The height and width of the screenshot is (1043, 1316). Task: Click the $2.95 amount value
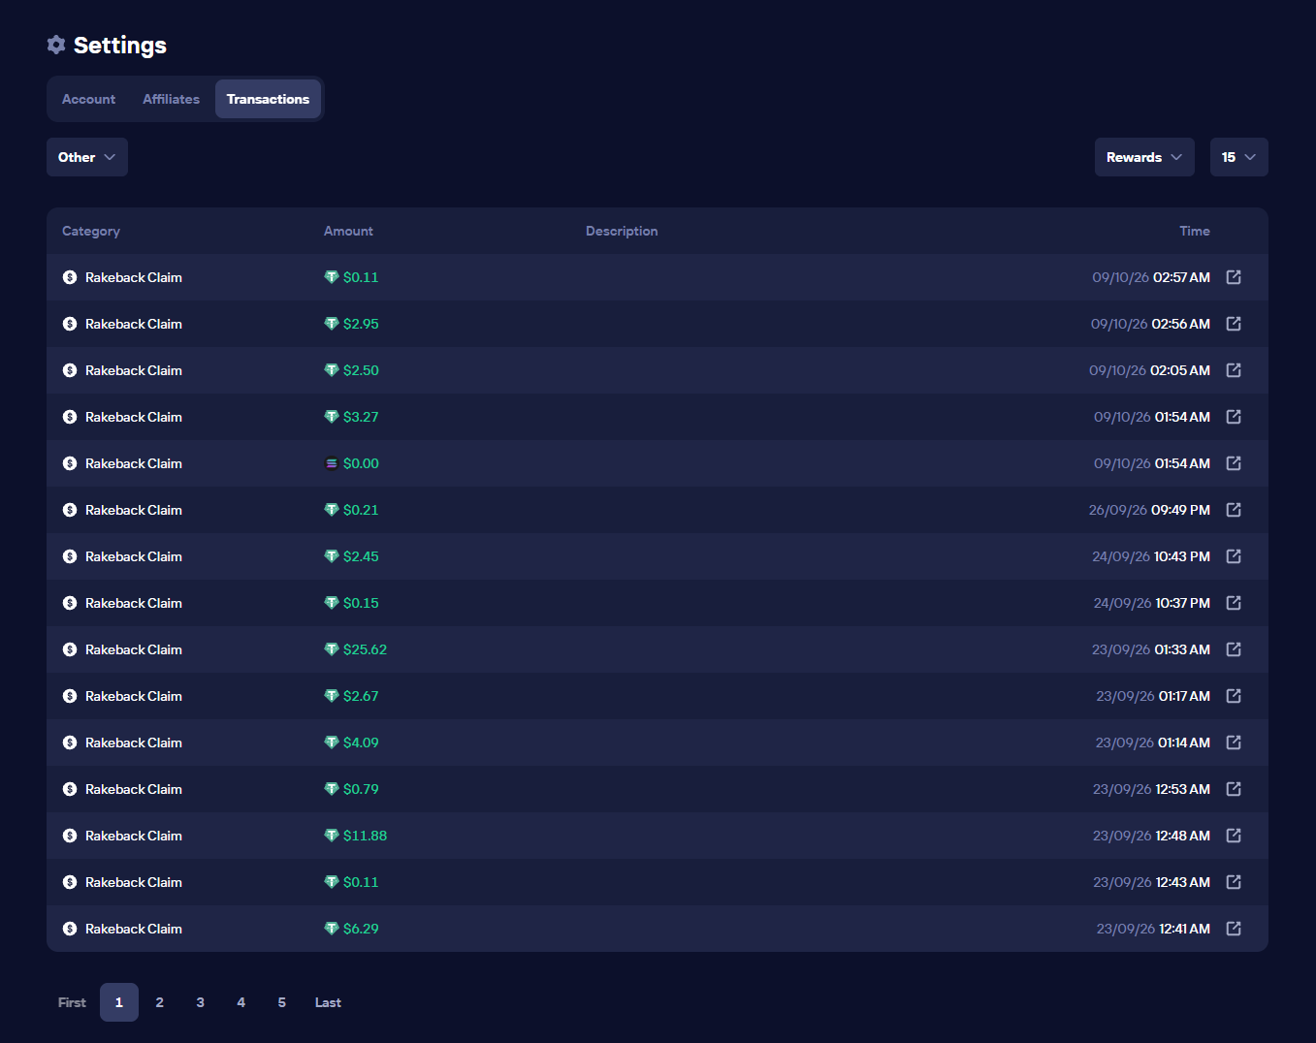click(x=361, y=324)
